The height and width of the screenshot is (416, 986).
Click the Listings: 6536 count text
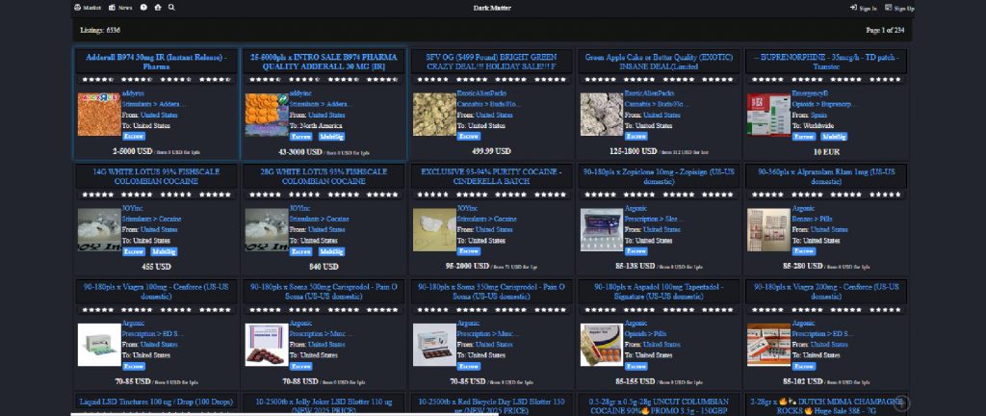pos(100,30)
